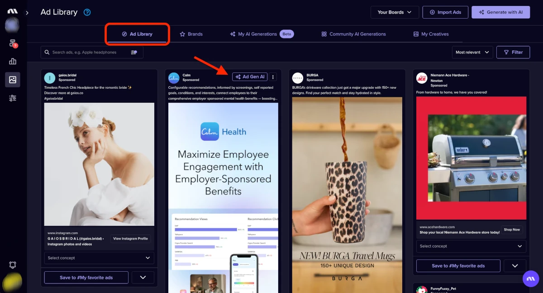Click the Niemann Ace Hardware logo
The width and height of the screenshot is (543, 293).
[422, 78]
